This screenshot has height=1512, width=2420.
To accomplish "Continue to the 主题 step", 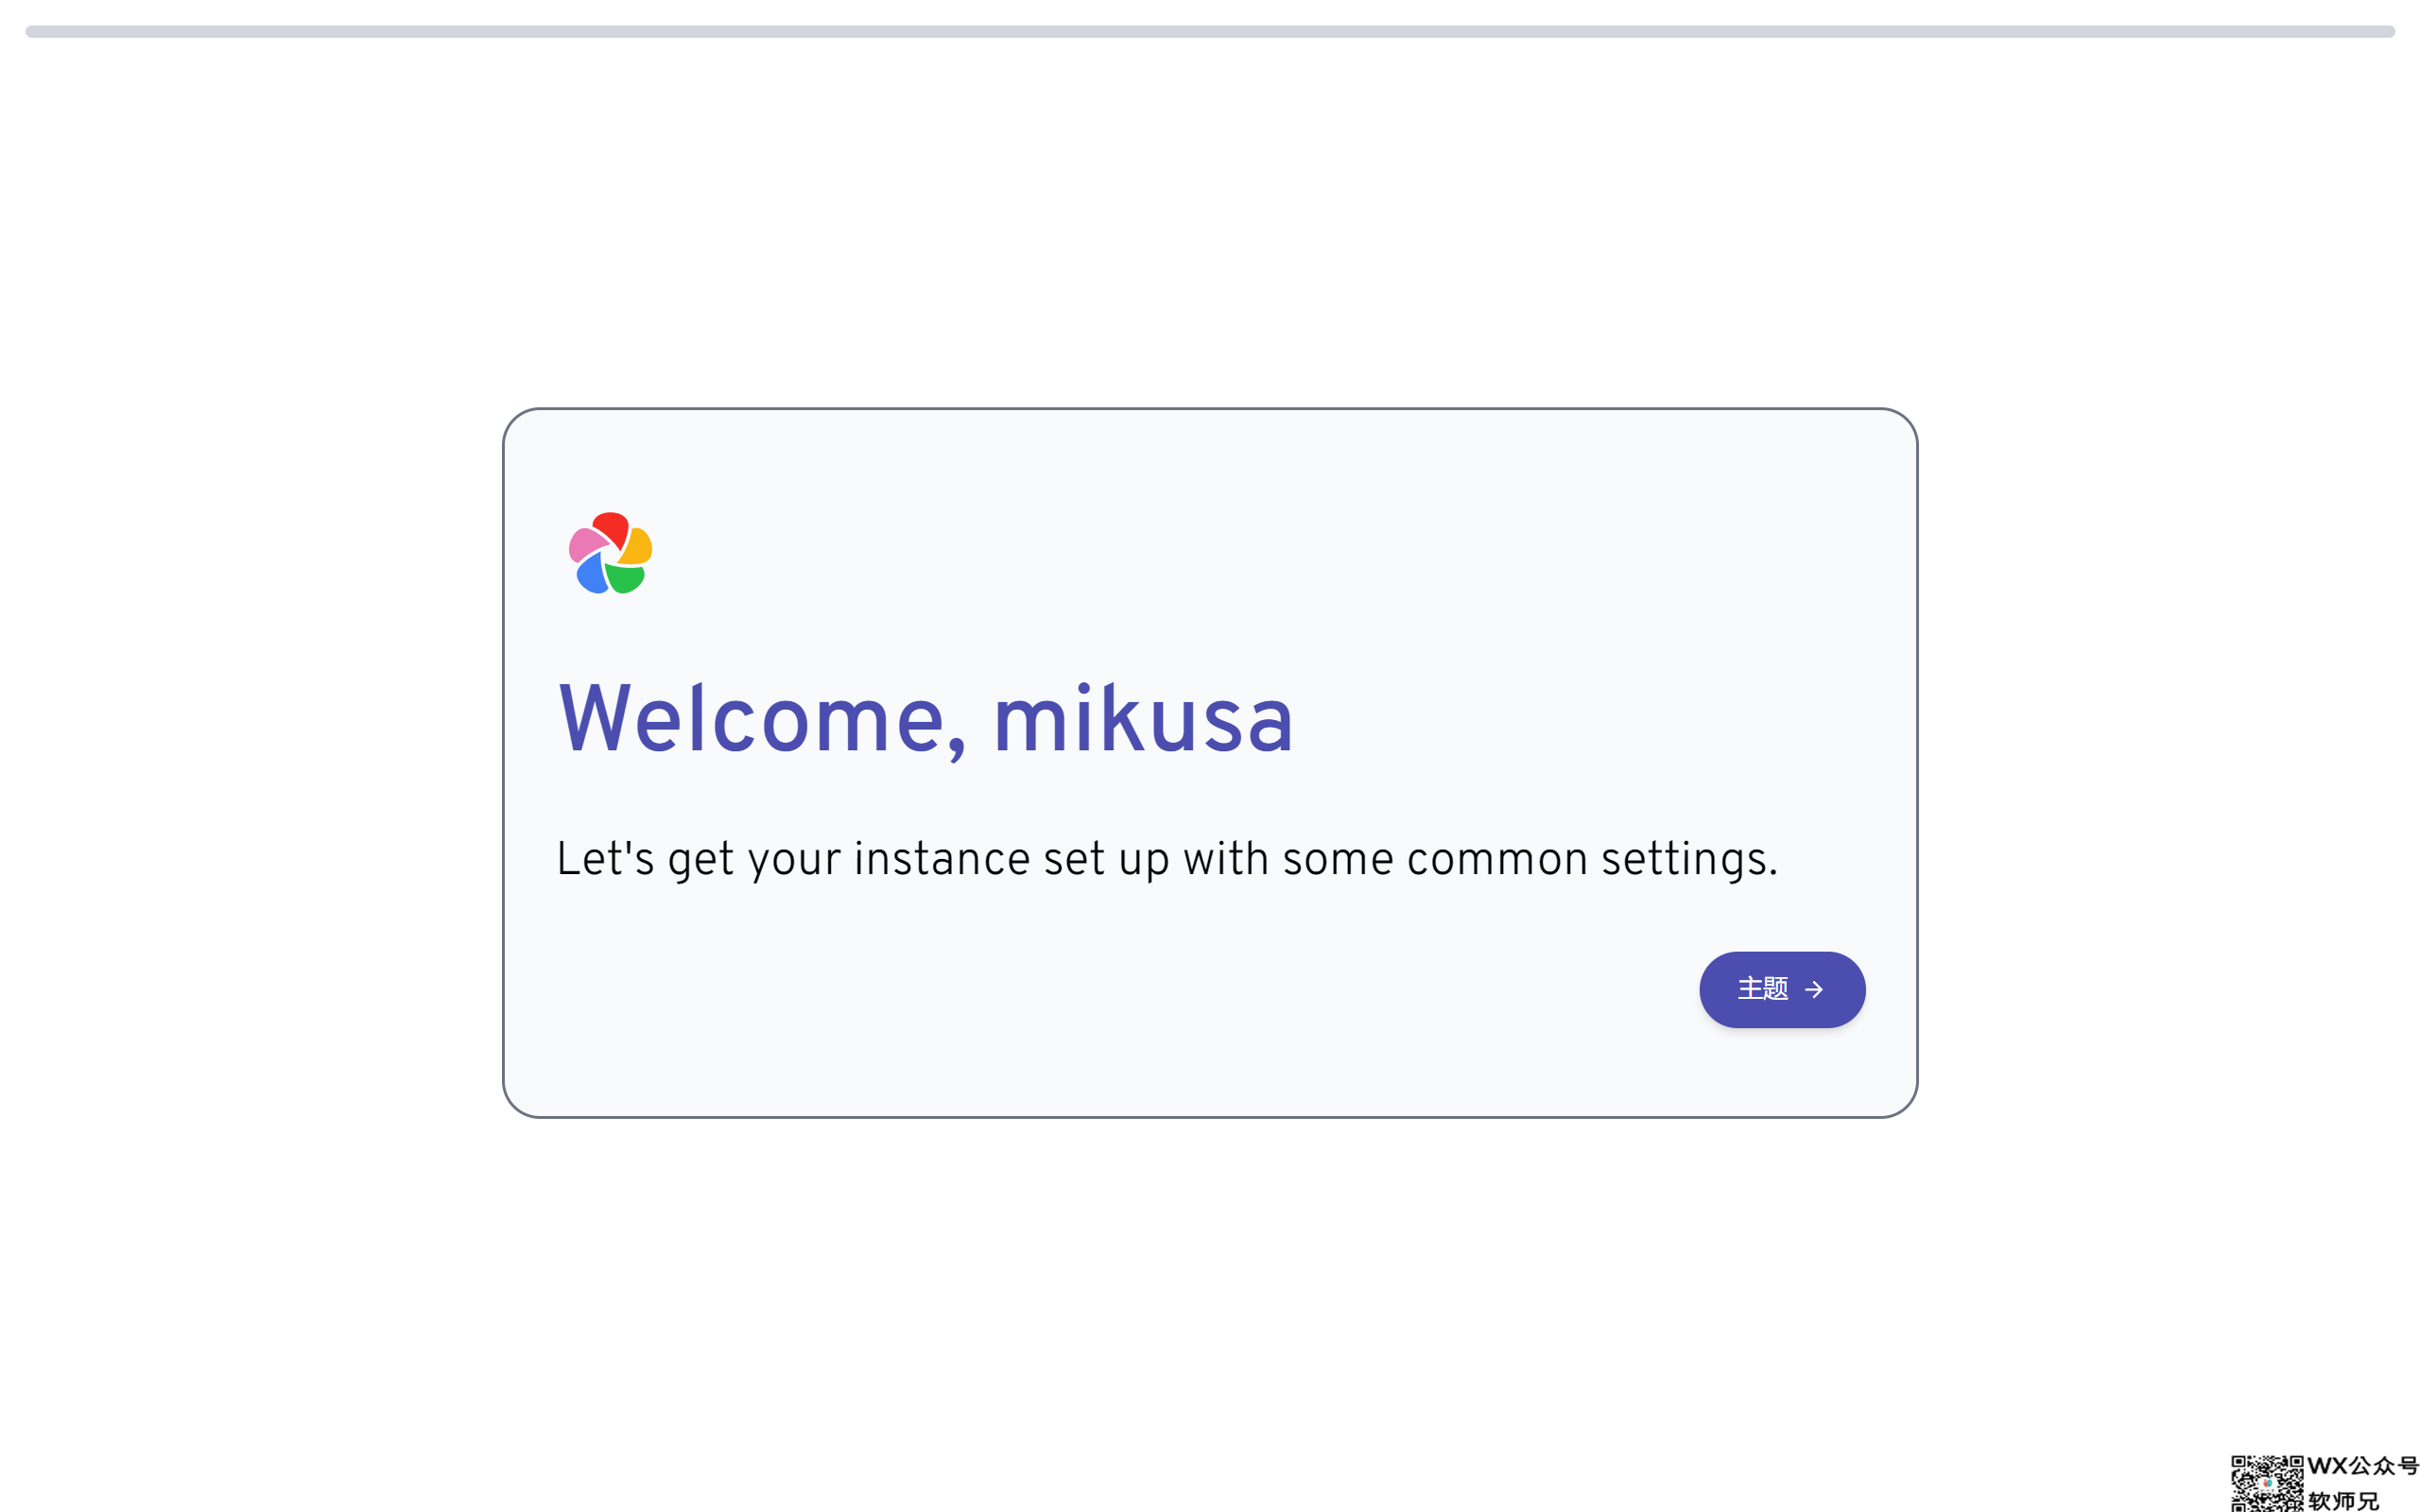I will pyautogui.click(x=1781, y=989).
